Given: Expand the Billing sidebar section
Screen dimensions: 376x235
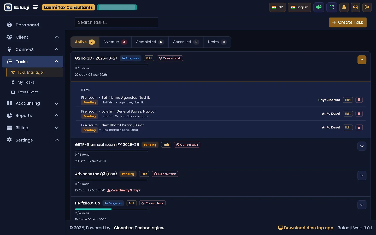Looking at the screenshot, I should [x=33, y=128].
